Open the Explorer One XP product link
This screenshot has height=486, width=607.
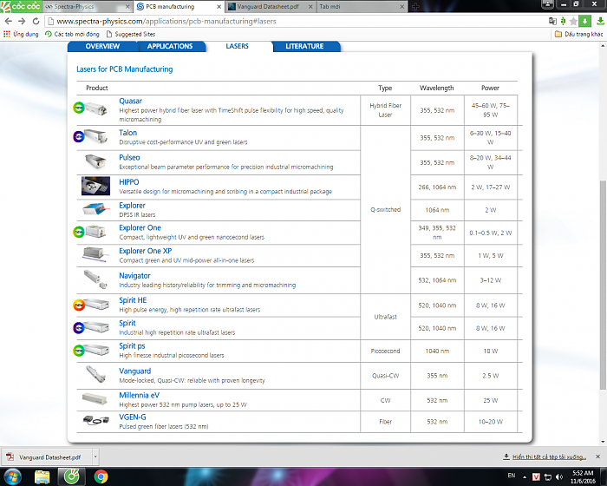145,251
